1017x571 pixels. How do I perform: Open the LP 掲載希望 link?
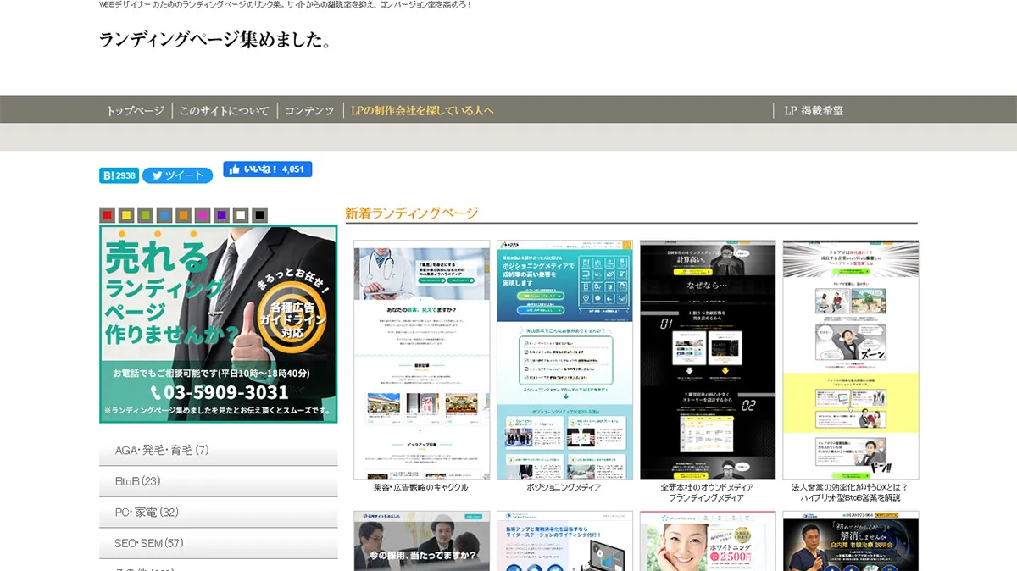(813, 111)
